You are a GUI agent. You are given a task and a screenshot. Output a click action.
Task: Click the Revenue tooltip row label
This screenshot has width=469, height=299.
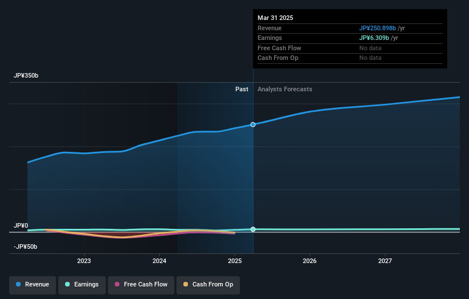(x=270, y=28)
